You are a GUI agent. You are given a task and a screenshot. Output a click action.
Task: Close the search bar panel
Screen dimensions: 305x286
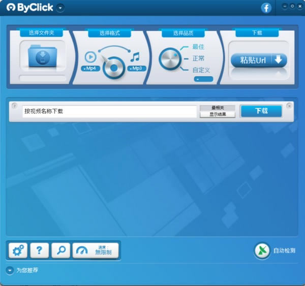coord(289,106)
